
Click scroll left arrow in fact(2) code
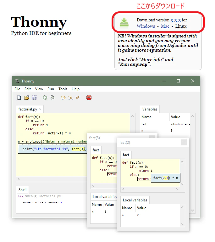pyautogui.click(x=123, y=189)
